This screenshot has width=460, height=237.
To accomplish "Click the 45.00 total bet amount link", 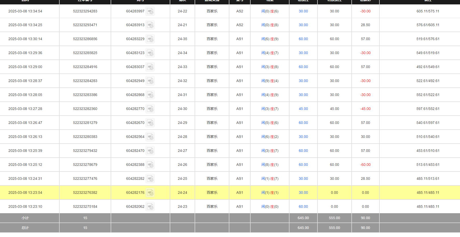I will tap(303, 109).
